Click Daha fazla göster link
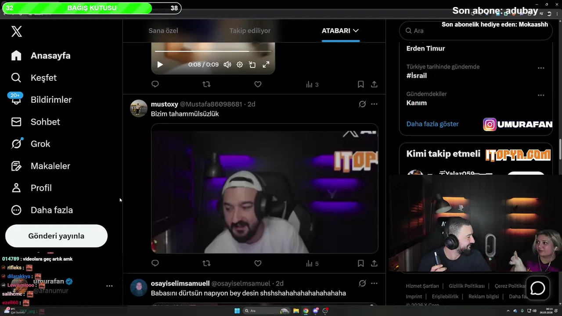The width and height of the screenshot is (562, 316). [432, 124]
